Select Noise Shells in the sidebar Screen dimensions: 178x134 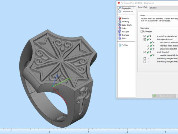pos(126,25)
